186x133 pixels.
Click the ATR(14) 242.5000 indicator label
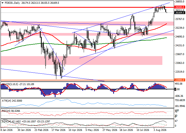point(12,101)
